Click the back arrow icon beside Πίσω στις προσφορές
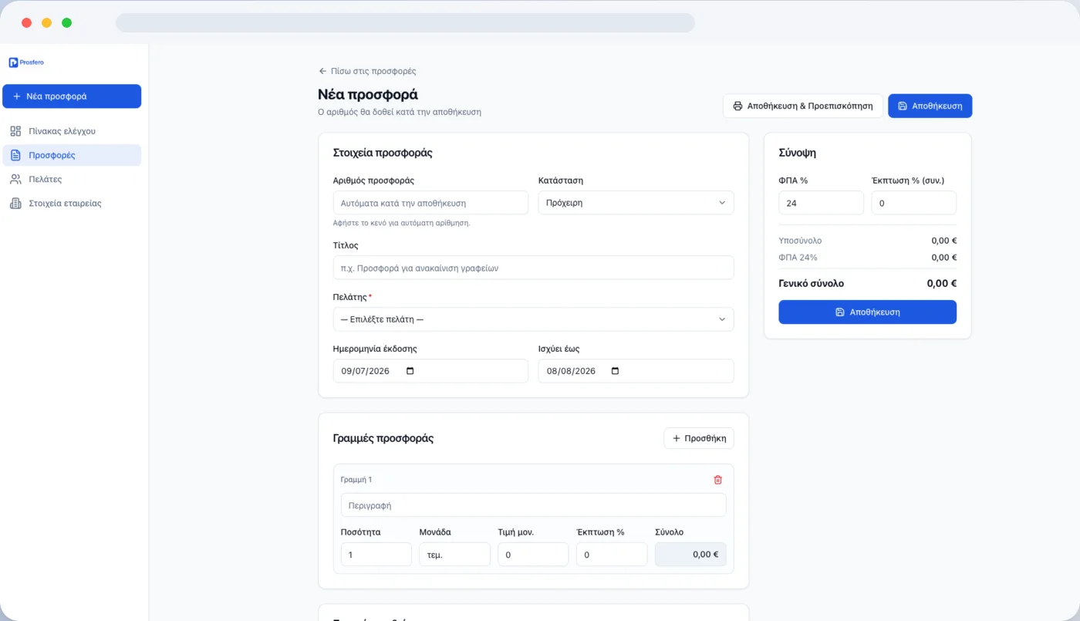The height and width of the screenshot is (621, 1080). [x=322, y=71]
